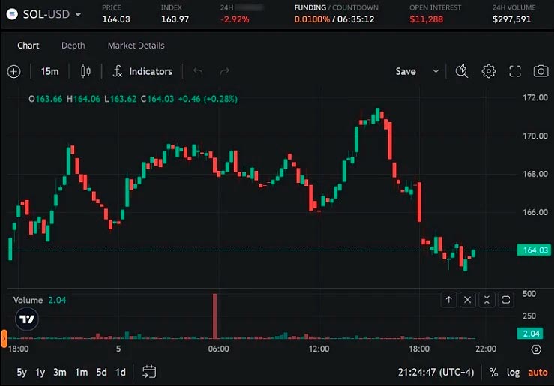
Task: Open chart settings gear in toolbar
Action: tap(489, 71)
